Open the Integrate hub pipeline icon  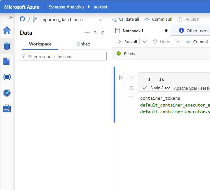pyautogui.click(x=7, y=77)
